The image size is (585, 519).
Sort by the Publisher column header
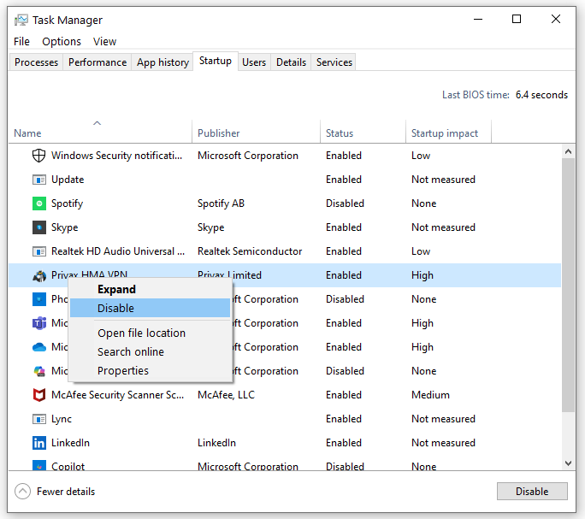click(x=256, y=133)
